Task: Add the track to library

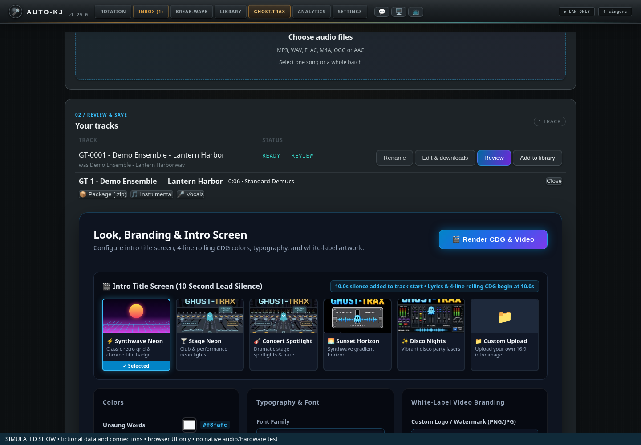Action: 537,158
